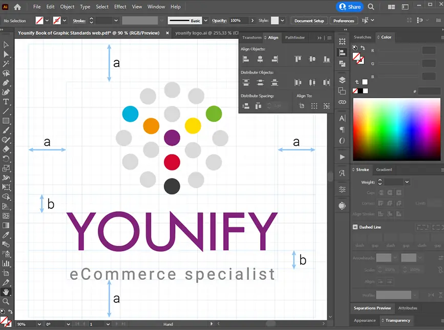This screenshot has width=444, height=330.
Task: Open the Links panel icon
Action: 342,102
